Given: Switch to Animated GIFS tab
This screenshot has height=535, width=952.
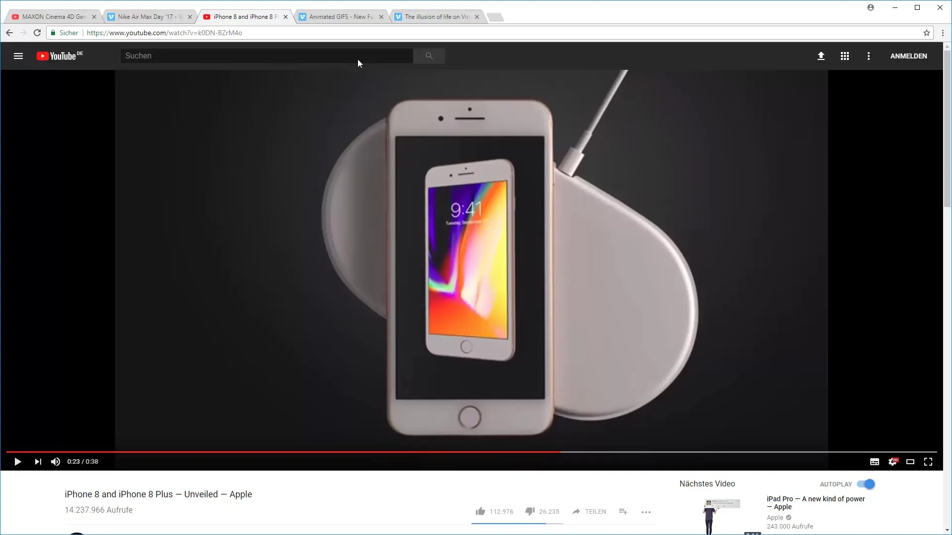Looking at the screenshot, I should coord(341,17).
